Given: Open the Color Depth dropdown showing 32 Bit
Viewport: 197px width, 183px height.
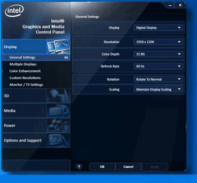Looking at the screenshot, I should (x=158, y=54).
